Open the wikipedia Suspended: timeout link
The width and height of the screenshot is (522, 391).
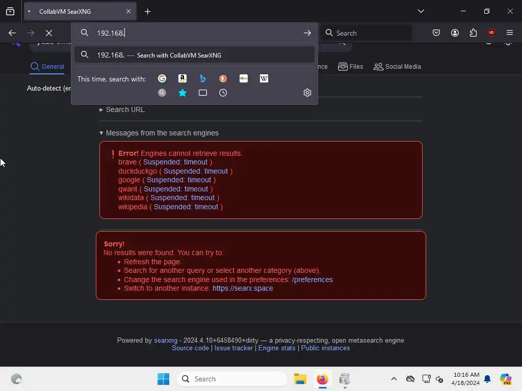pos(186,207)
